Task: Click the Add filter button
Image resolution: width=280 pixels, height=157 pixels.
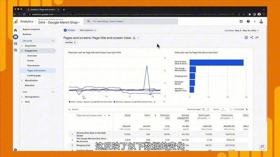Action: click(x=70, y=42)
